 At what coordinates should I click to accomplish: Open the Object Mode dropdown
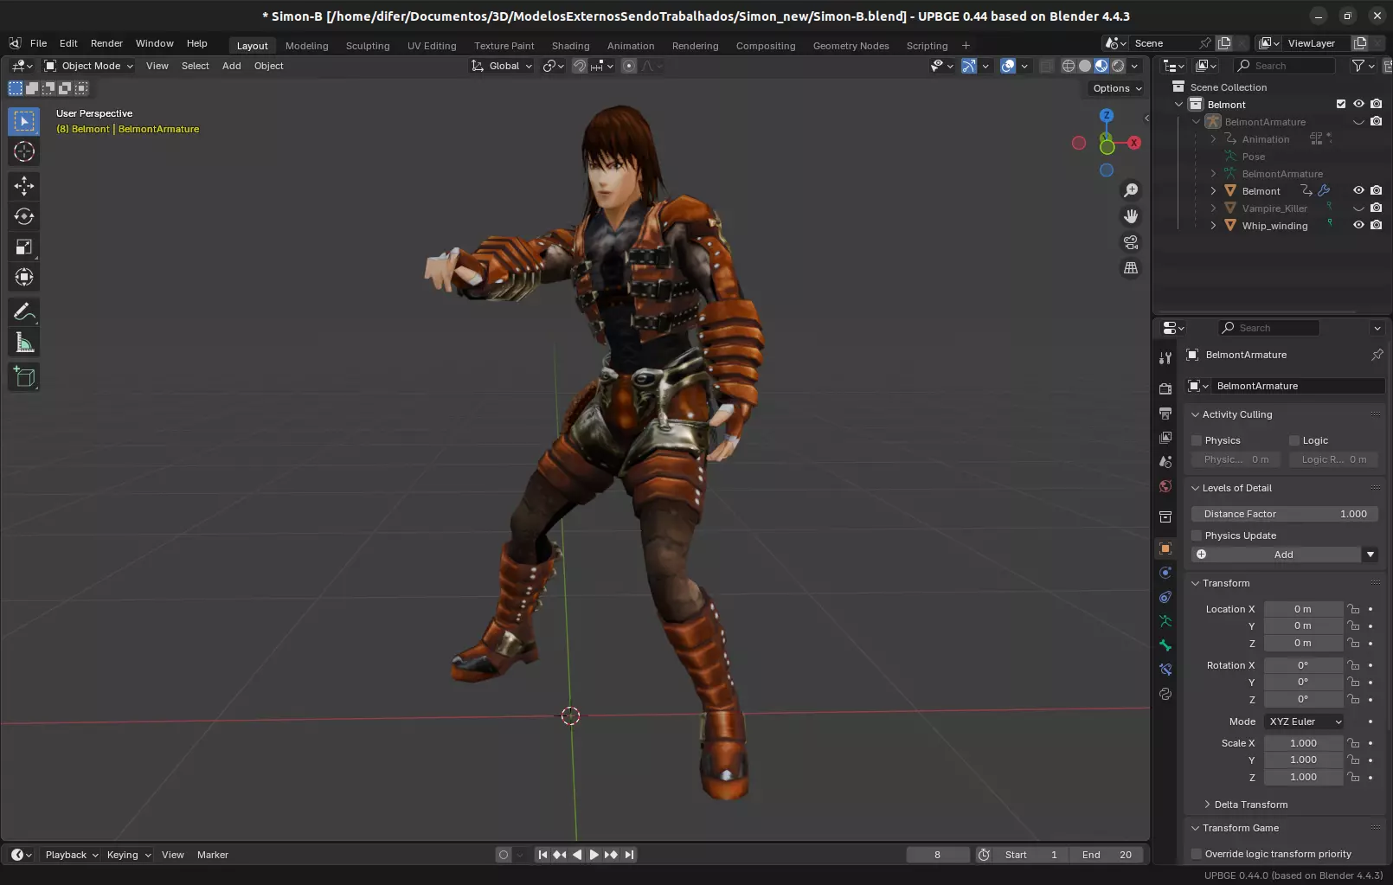pyautogui.click(x=89, y=66)
